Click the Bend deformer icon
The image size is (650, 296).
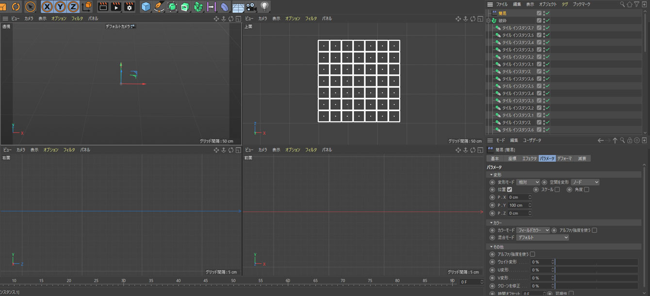(225, 7)
